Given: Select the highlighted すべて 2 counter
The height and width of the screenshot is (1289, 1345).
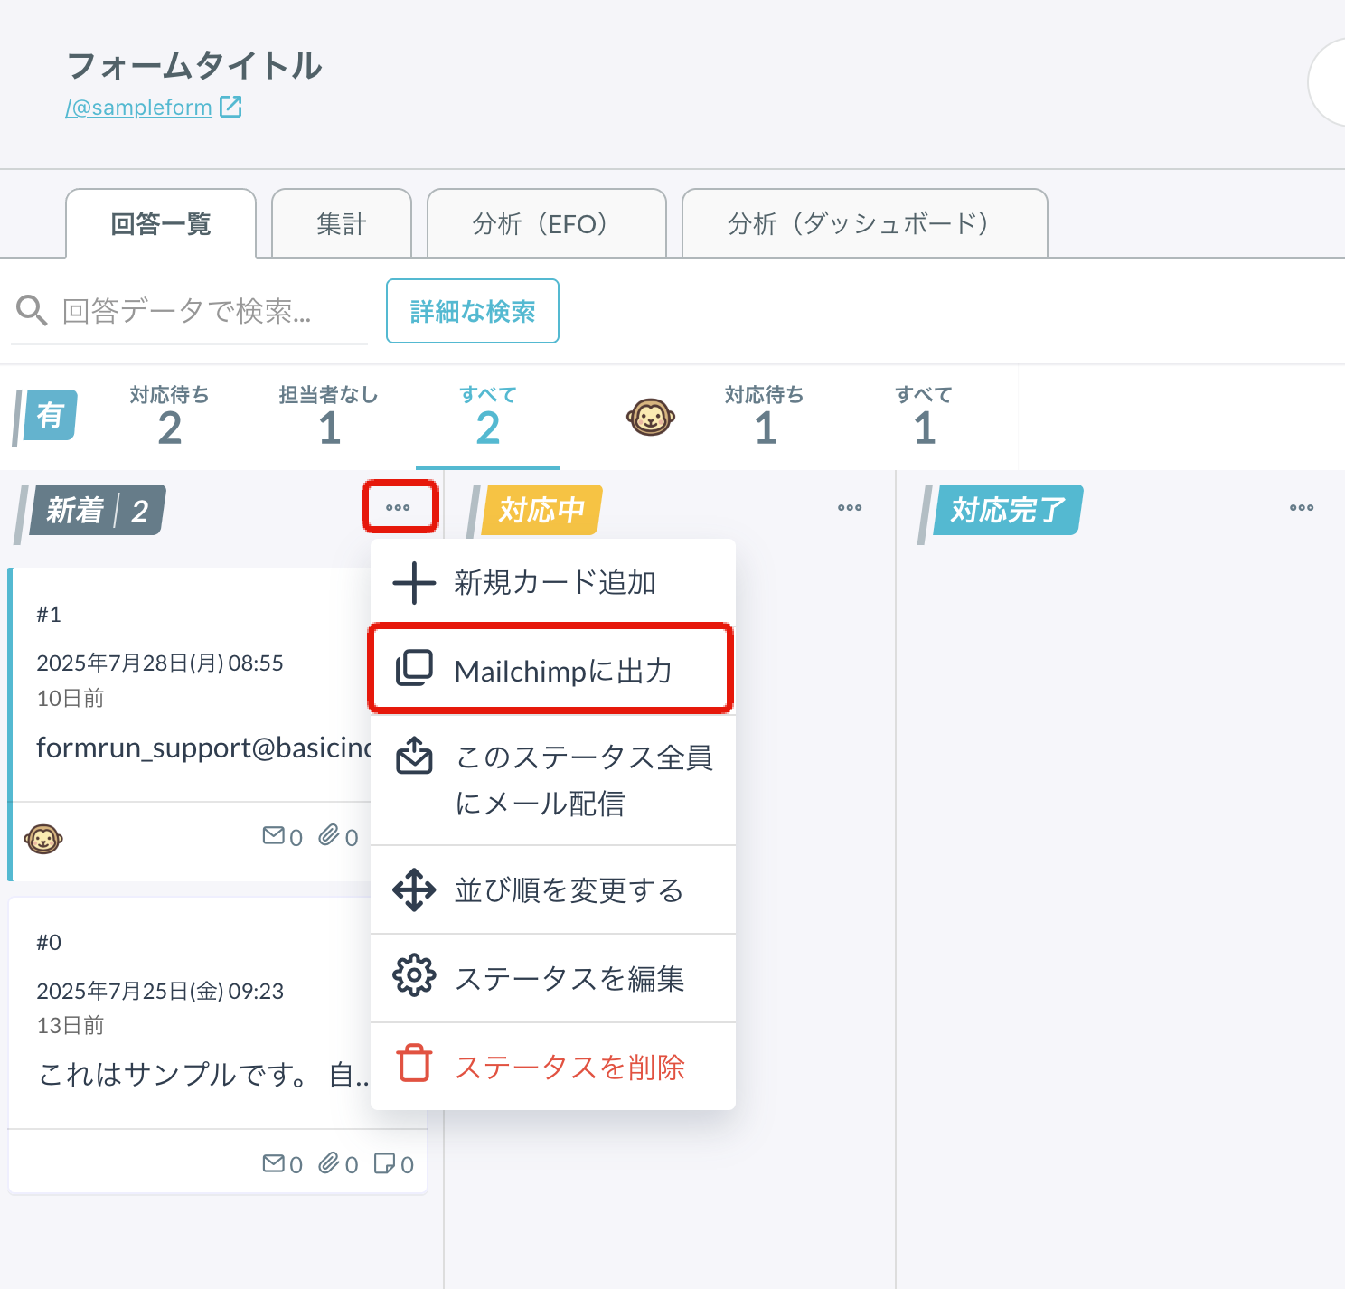Looking at the screenshot, I should point(488,416).
